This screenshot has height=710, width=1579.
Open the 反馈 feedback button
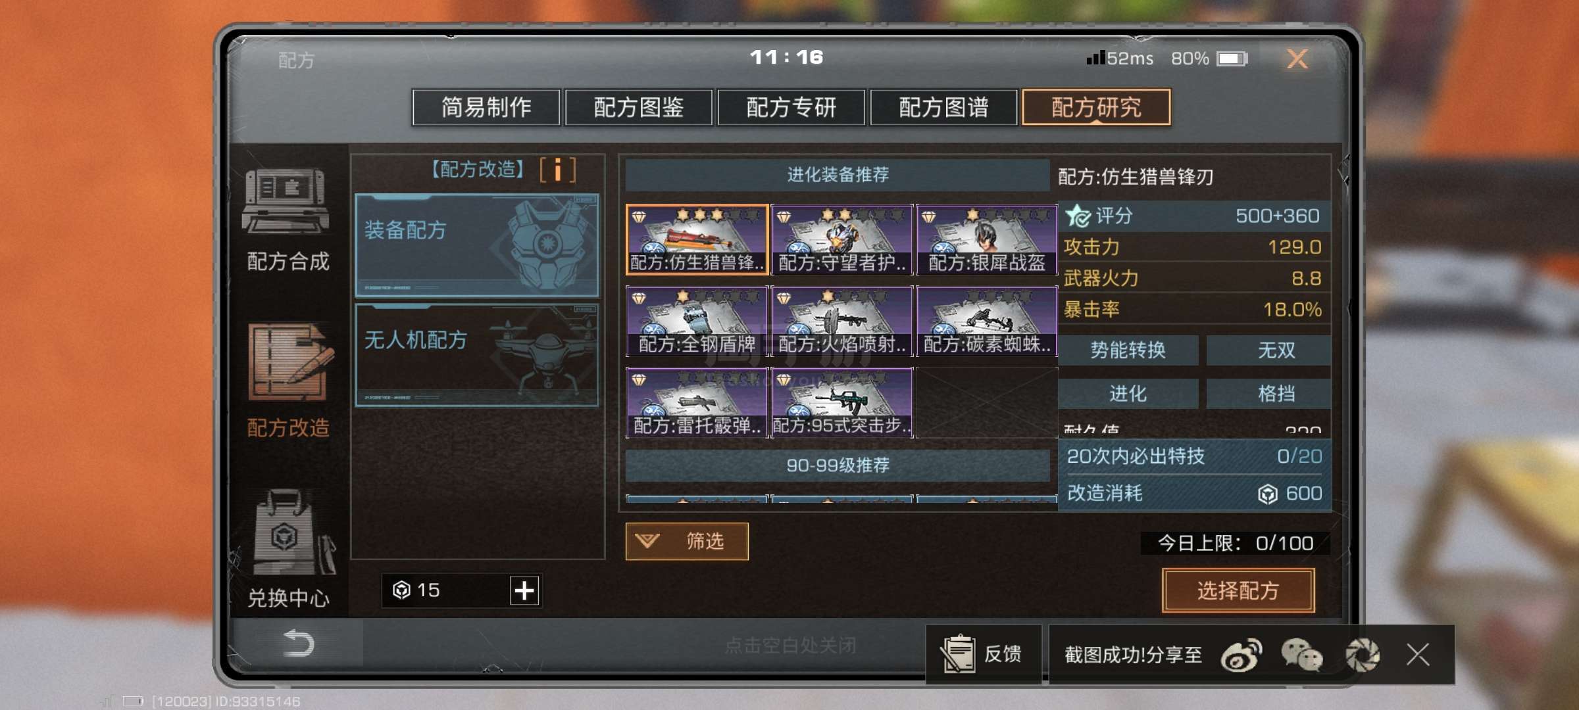(984, 654)
